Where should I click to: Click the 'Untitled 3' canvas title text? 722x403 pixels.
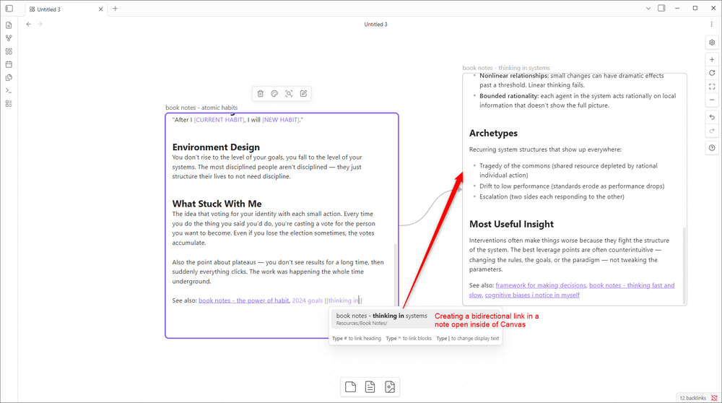[375, 25]
